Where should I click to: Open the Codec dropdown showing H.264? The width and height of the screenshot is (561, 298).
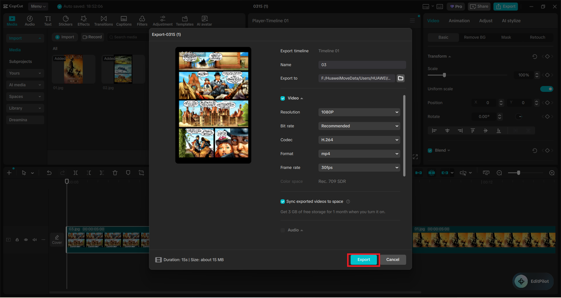359,140
